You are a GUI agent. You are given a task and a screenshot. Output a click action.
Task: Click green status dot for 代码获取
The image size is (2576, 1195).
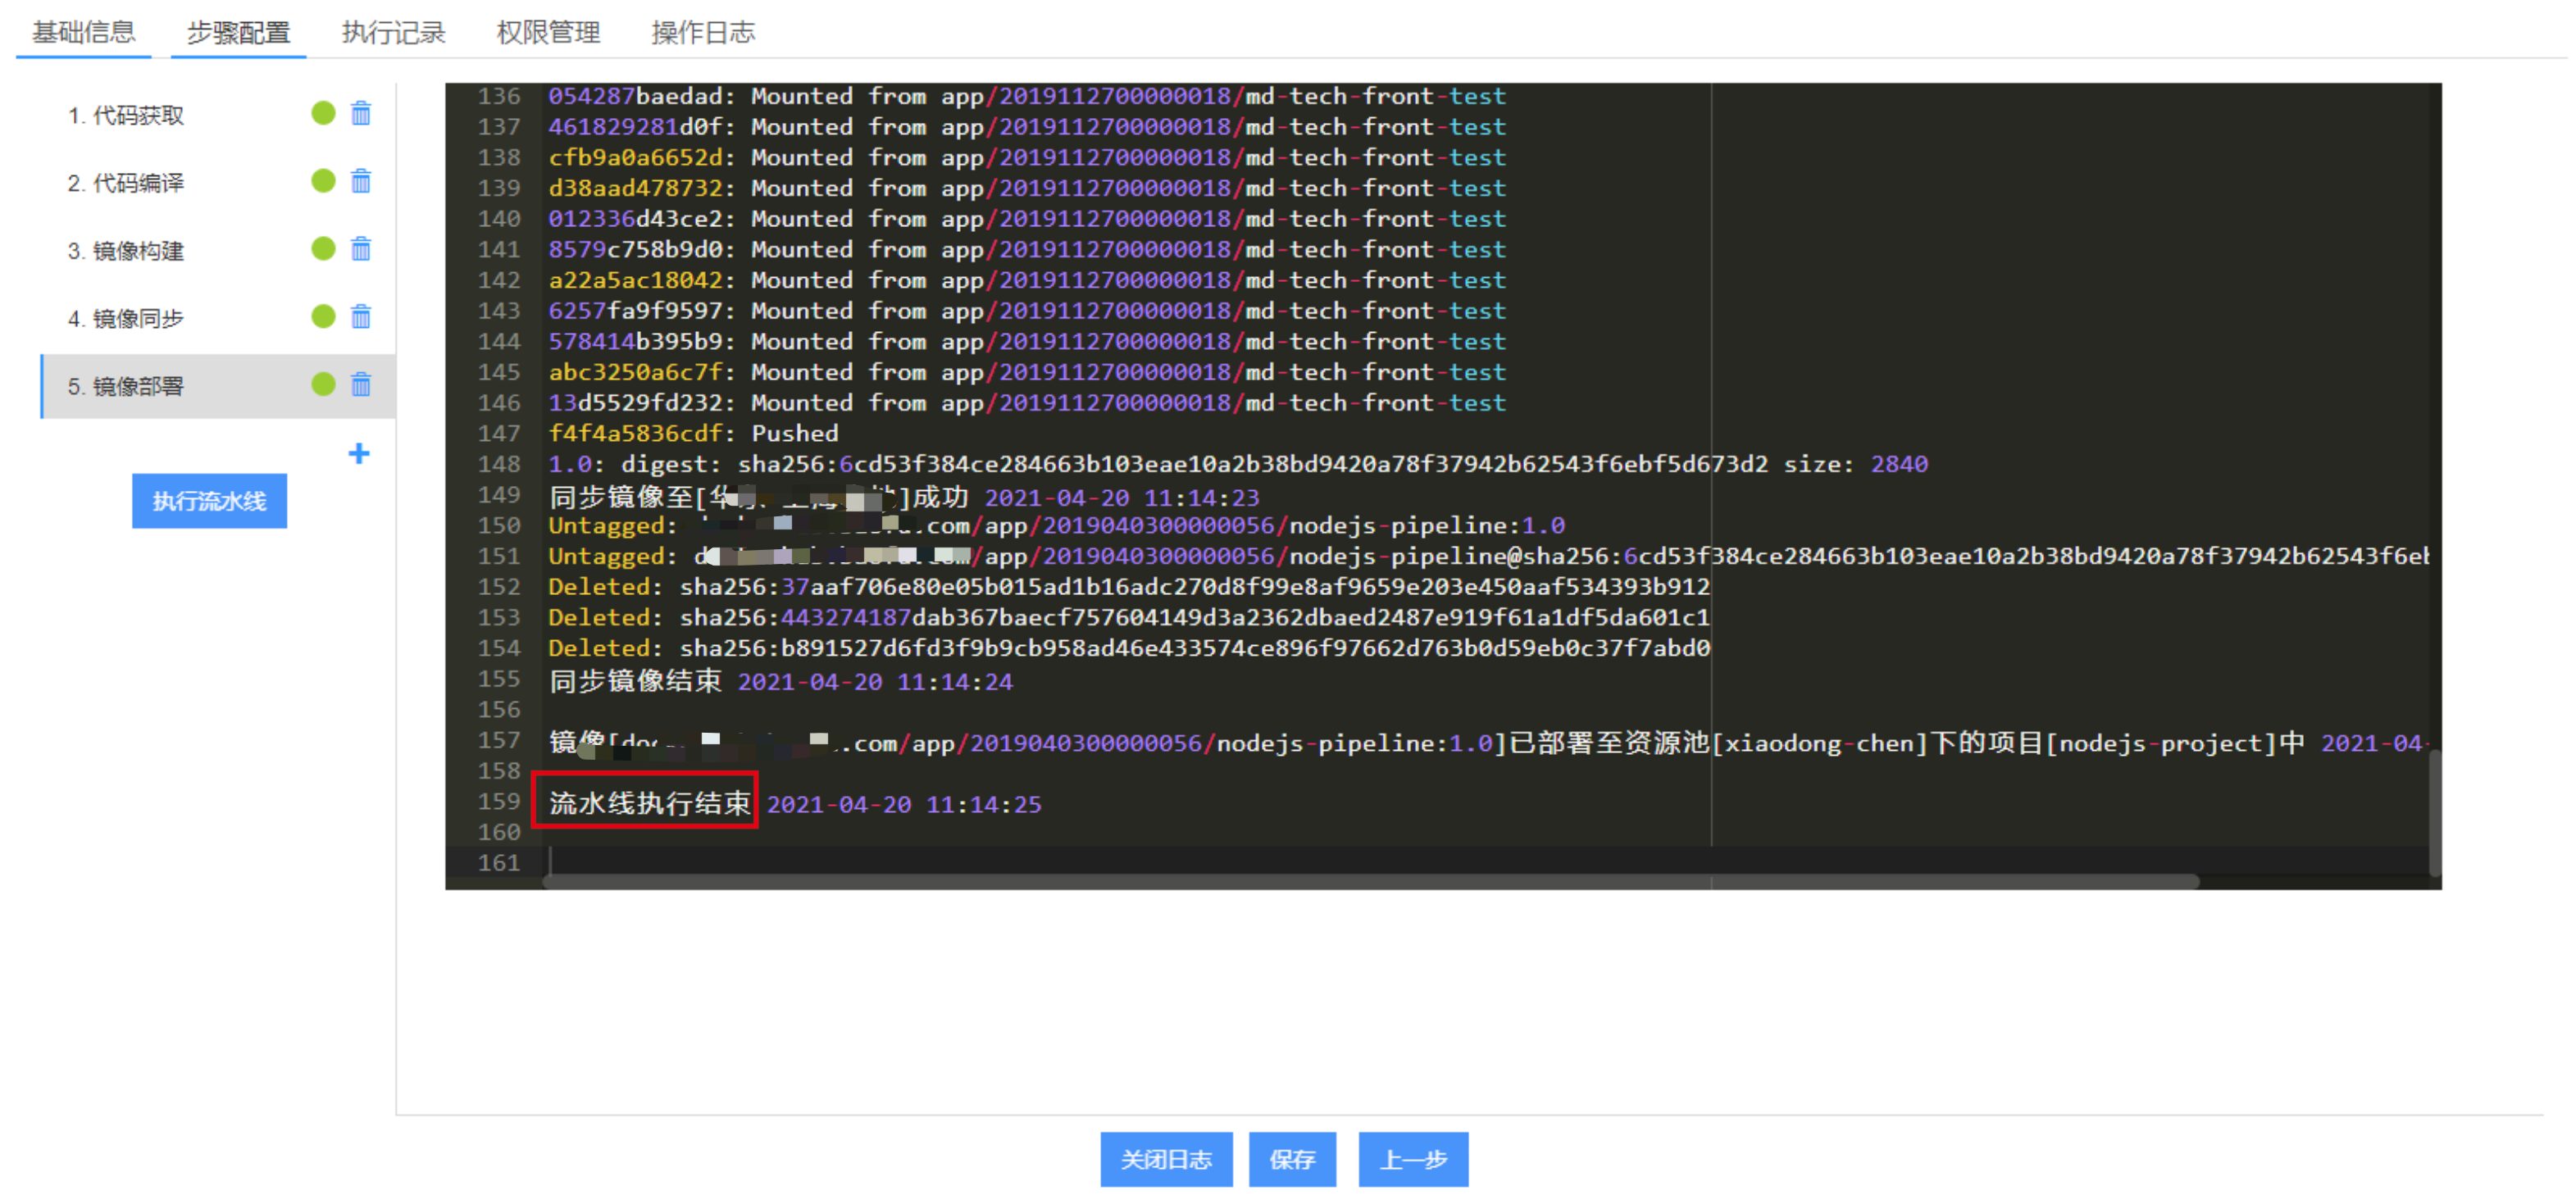click(323, 113)
